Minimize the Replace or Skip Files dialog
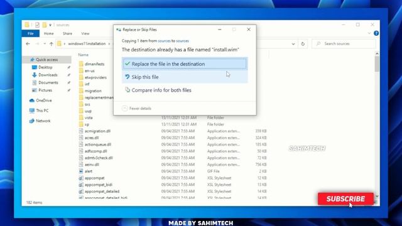The width and height of the screenshot is (402, 226). 219,30
